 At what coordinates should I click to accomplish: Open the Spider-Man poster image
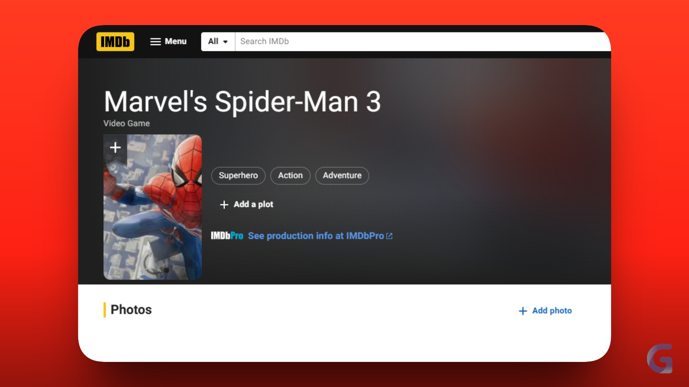coord(153,207)
